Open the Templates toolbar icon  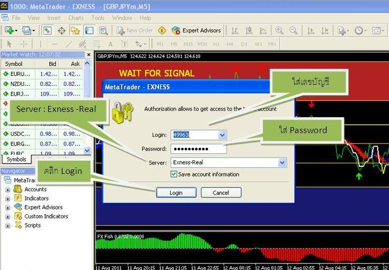[378, 30]
